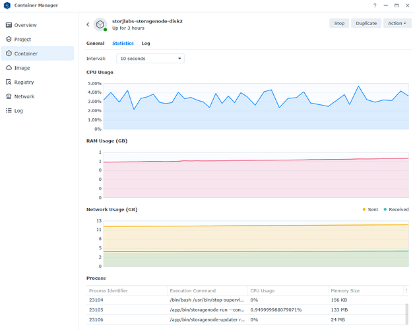This screenshot has width=415, height=330.
Task: Open the Action dropdown menu
Action: (x=397, y=23)
